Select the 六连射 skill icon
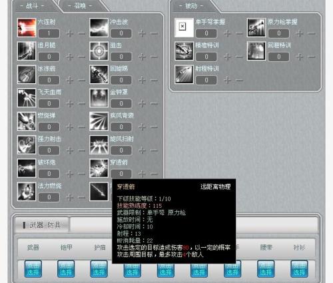Image resolution: width=333 pixels, height=283 pixels. (x=27, y=28)
